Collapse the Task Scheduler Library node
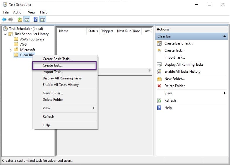Screen dimensions: 230x165 [5, 34]
